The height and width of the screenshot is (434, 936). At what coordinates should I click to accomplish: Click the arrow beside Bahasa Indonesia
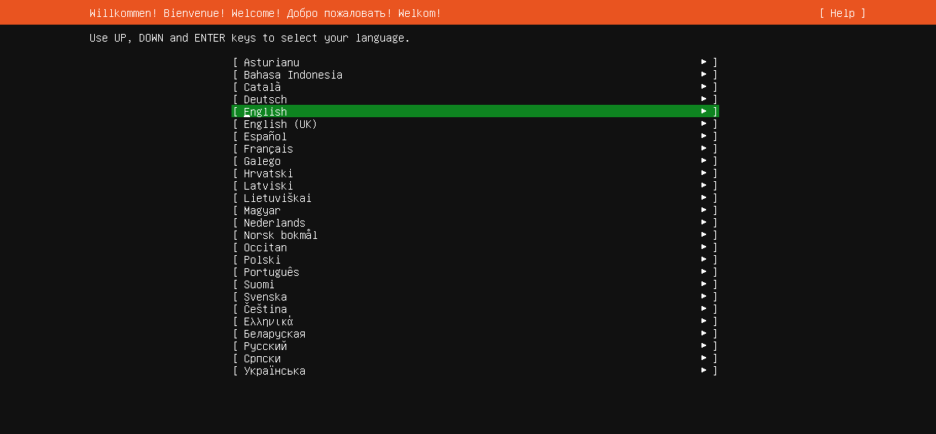[704, 75]
